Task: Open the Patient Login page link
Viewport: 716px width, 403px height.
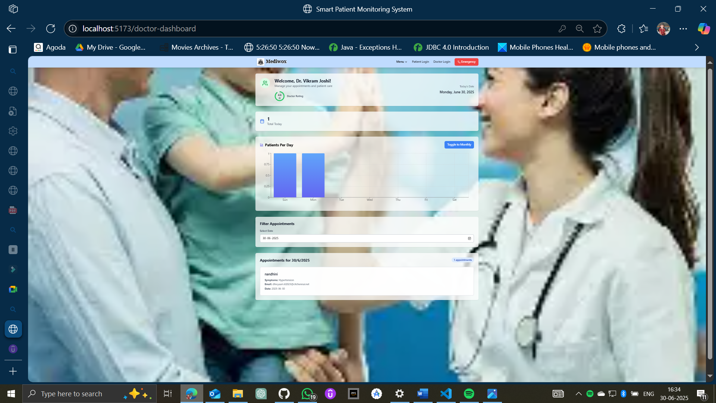Action: pos(420,62)
